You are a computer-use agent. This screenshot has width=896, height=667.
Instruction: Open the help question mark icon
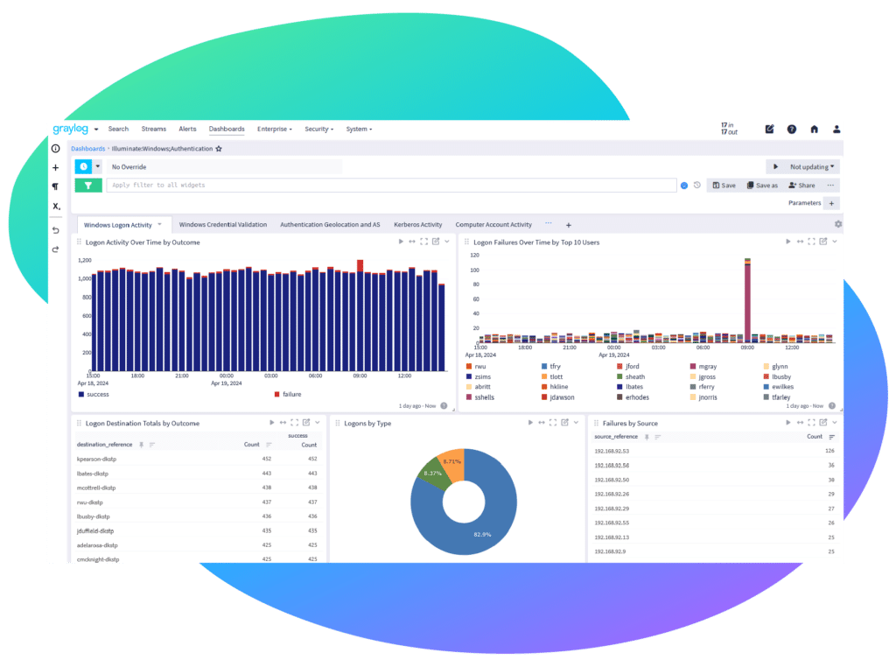[x=791, y=129]
